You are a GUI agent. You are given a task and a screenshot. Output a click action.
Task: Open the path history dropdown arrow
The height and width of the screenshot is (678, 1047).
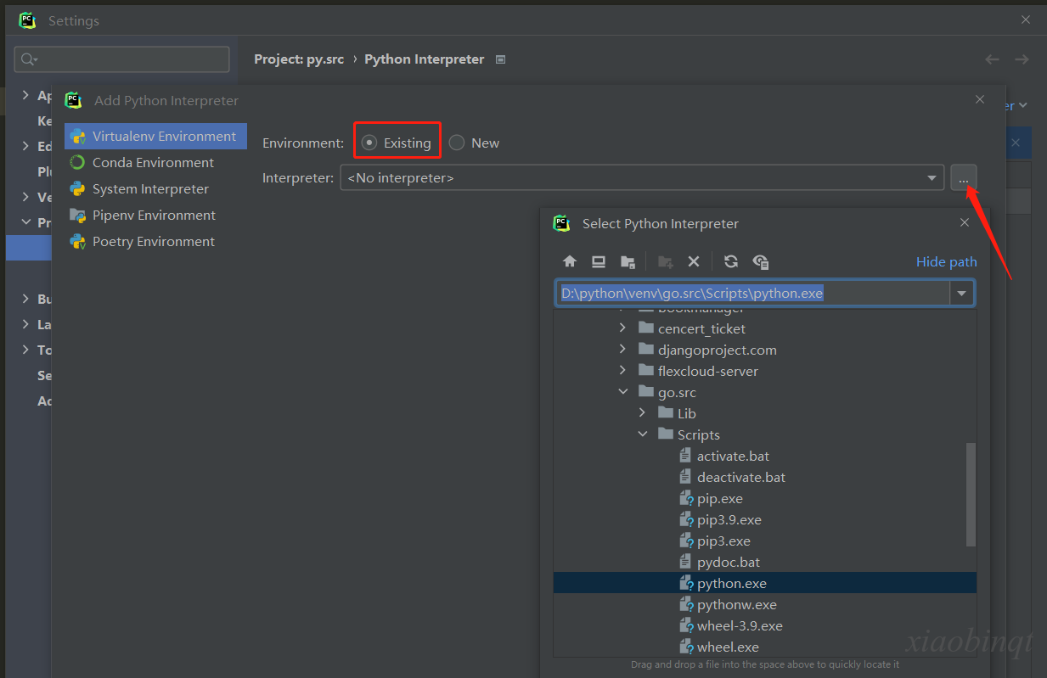tap(962, 294)
